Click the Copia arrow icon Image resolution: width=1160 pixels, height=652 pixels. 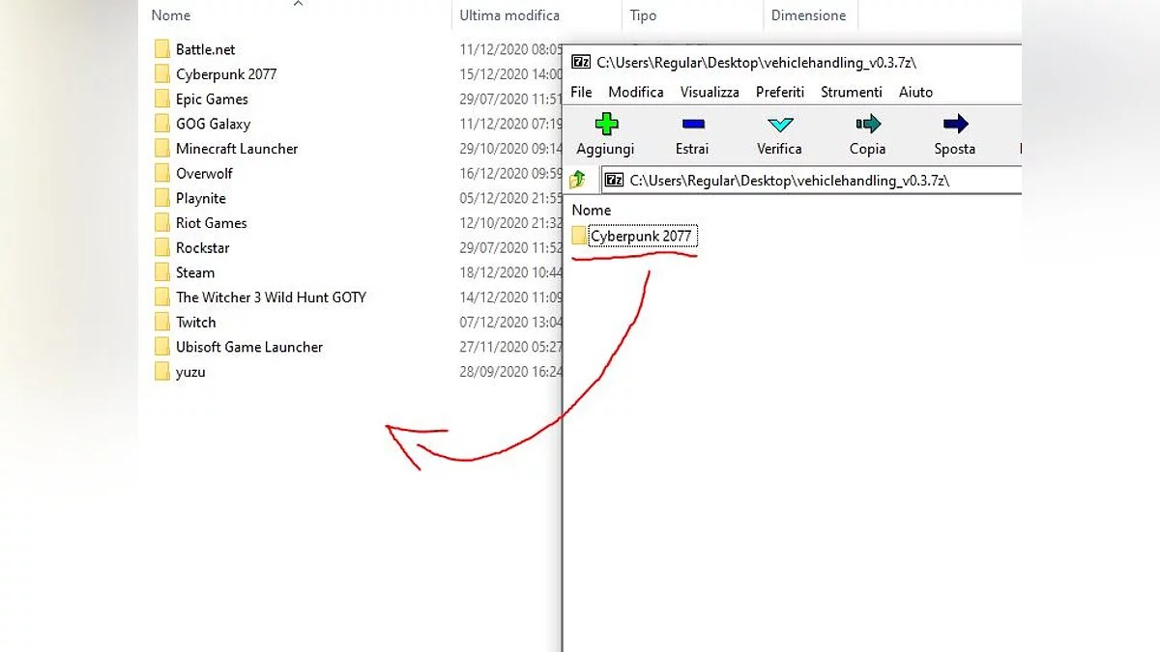tap(868, 124)
